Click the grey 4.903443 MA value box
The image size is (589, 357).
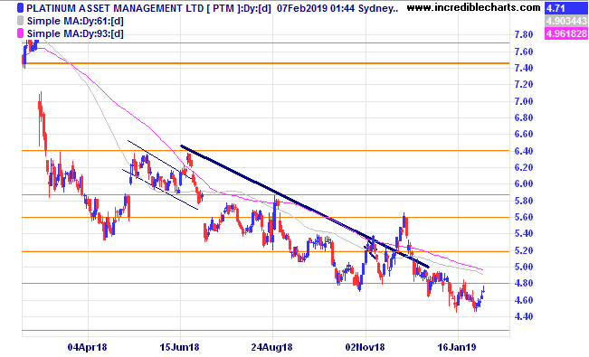pos(565,21)
